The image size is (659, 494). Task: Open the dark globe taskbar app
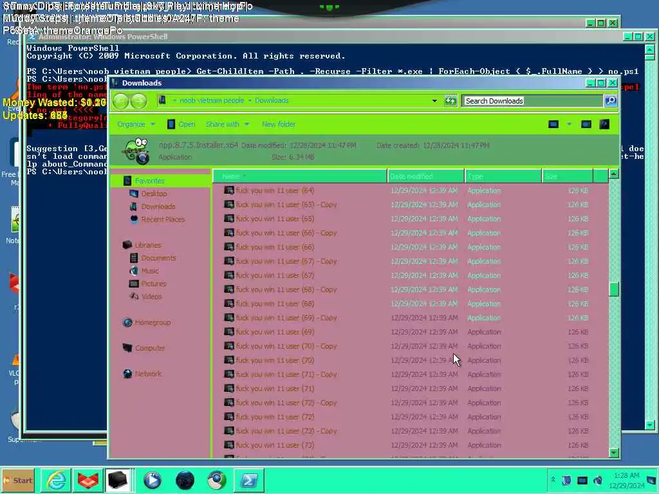pyautogui.click(x=185, y=480)
